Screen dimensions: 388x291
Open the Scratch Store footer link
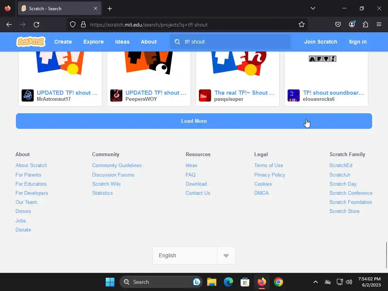pos(344,211)
